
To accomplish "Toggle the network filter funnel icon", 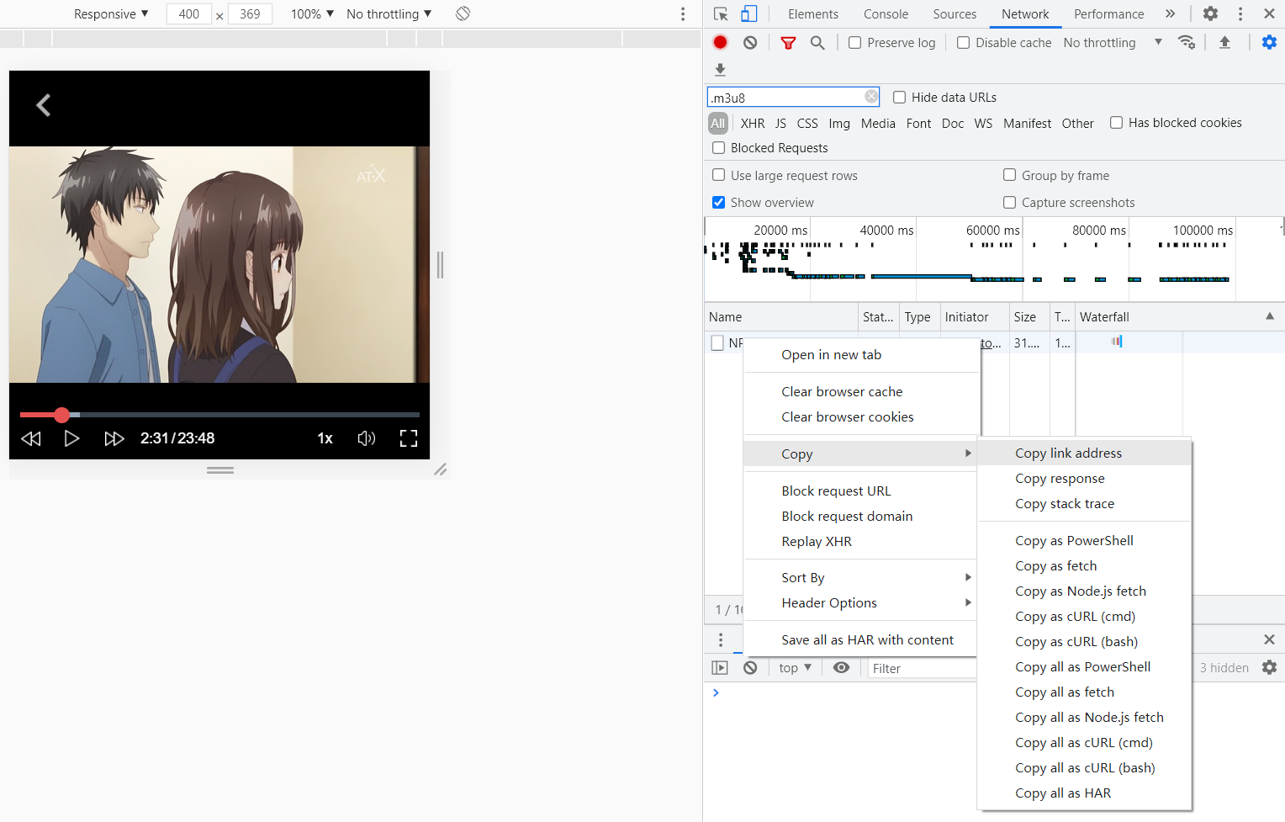I will click(x=788, y=43).
